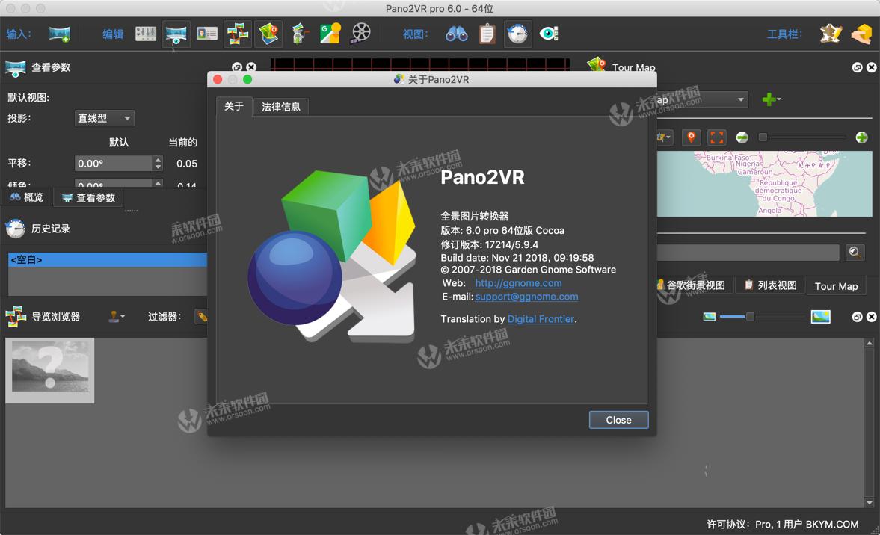Switch to the 列表视图 tab
The image size is (880, 535).
(x=771, y=285)
